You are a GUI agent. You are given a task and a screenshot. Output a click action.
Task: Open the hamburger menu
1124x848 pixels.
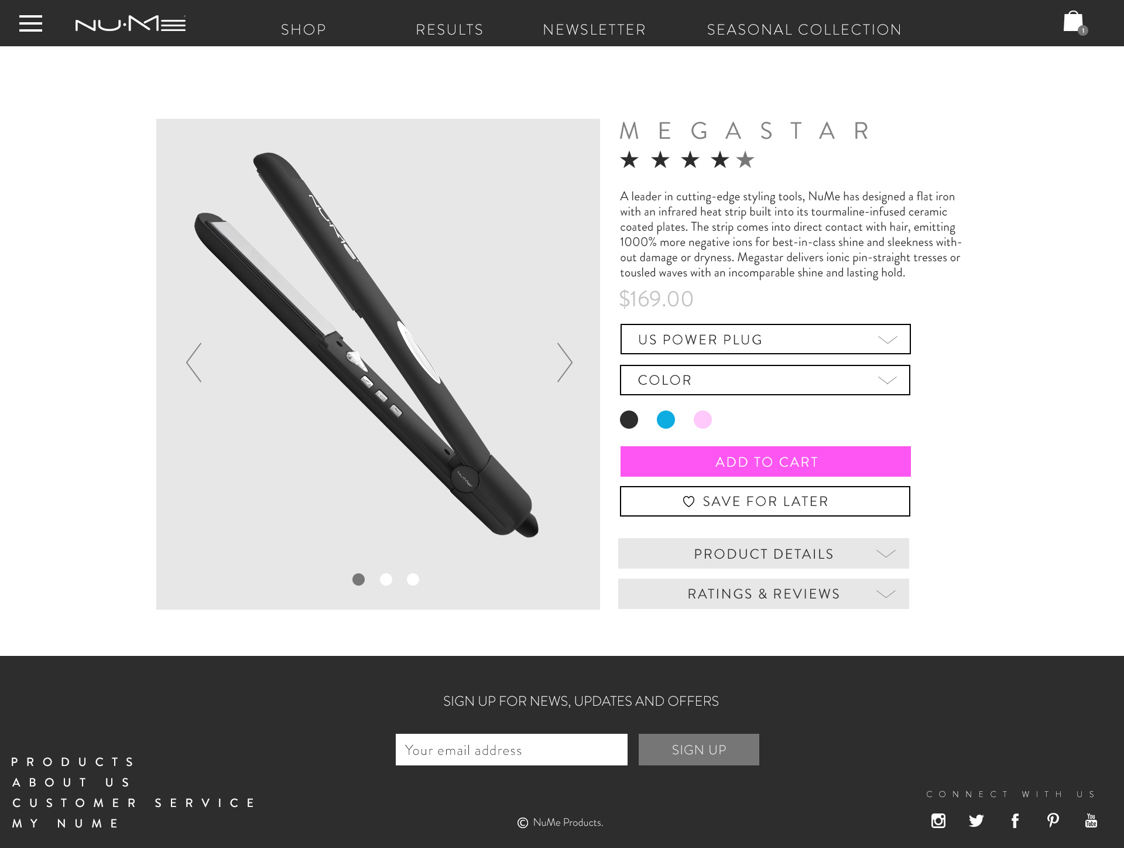30,23
